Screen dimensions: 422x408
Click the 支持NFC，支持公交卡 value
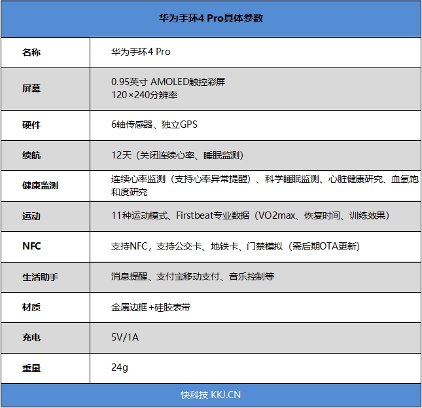[236, 246]
